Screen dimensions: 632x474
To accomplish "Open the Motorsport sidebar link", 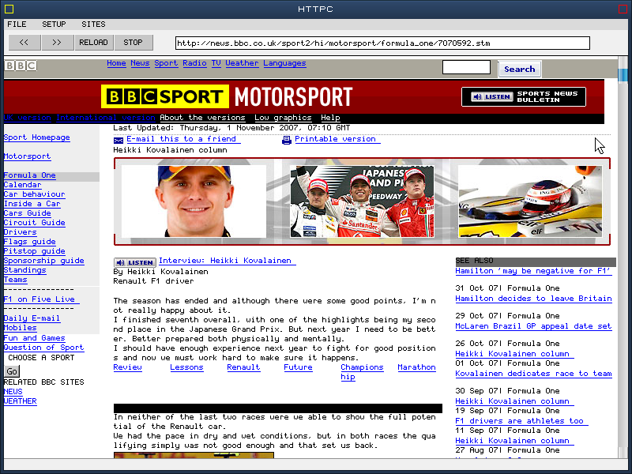I will coord(27,156).
